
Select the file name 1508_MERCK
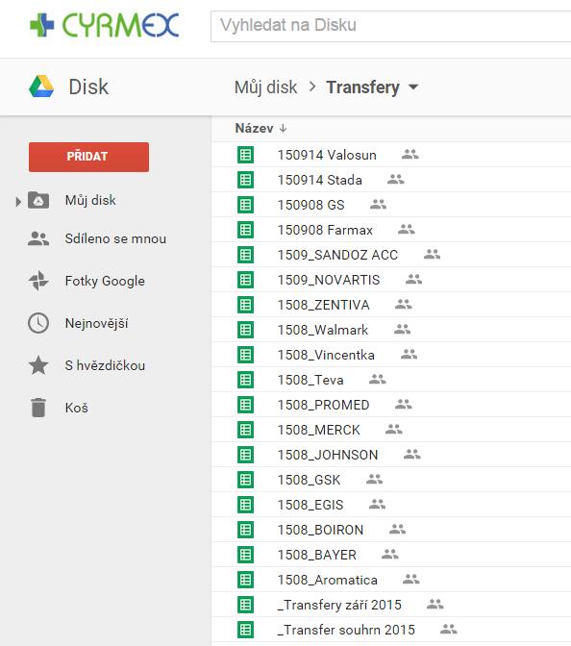tap(319, 430)
